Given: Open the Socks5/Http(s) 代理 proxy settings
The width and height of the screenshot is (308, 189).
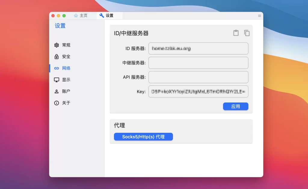Looking at the screenshot, I should [143, 137].
